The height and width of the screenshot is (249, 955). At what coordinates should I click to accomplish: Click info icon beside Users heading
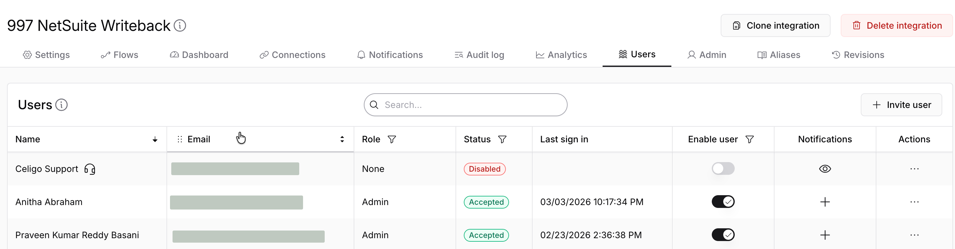61,105
